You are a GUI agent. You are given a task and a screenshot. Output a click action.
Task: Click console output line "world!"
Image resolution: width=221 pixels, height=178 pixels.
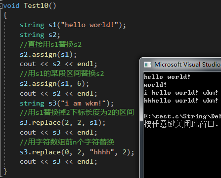(x=155, y=85)
